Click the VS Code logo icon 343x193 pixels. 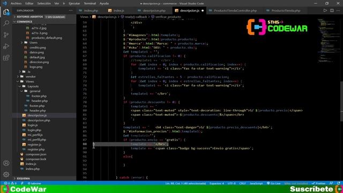pyautogui.click(x=5, y=3)
